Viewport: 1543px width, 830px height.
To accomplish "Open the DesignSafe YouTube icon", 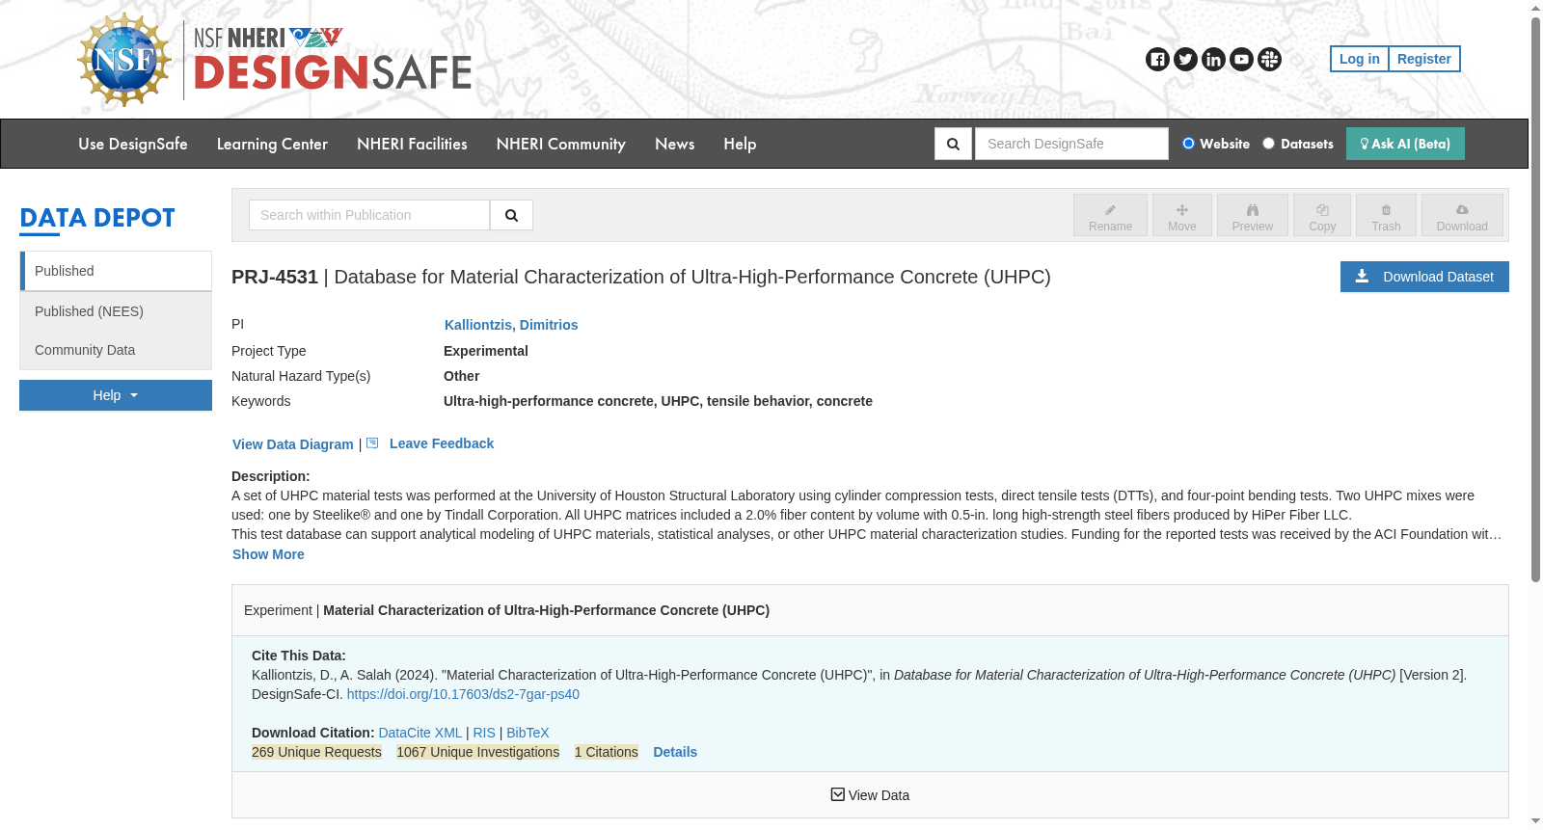I will click(1241, 60).
